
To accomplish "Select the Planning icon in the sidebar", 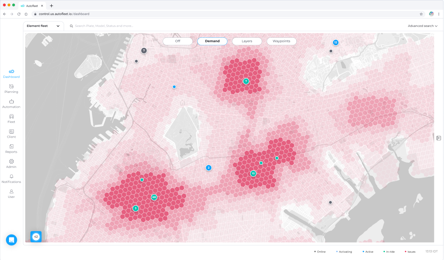I will point(11,89).
